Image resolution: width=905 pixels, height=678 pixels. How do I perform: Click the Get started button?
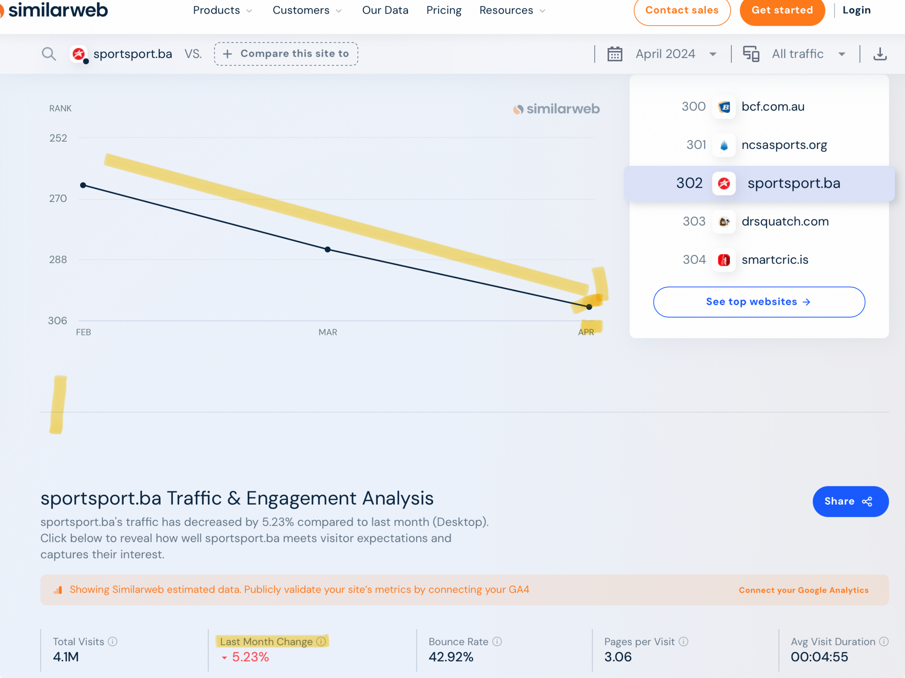coord(782,10)
